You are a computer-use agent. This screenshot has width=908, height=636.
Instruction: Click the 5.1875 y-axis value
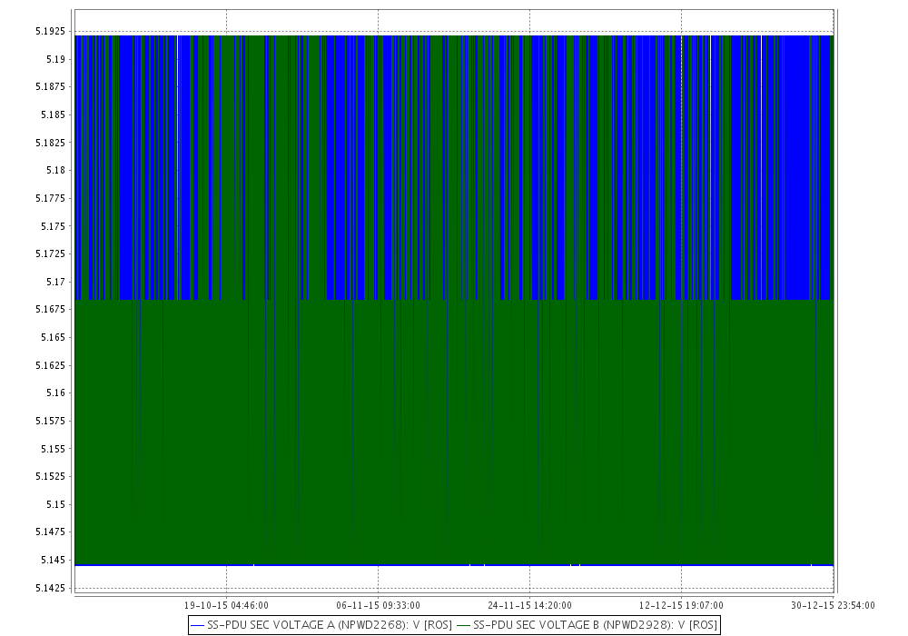pyautogui.click(x=50, y=87)
